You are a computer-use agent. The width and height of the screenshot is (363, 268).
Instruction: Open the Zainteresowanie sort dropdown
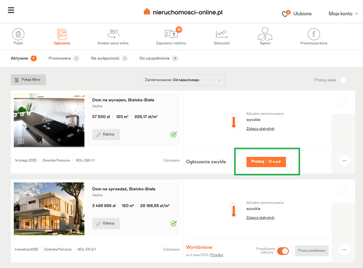(183, 80)
